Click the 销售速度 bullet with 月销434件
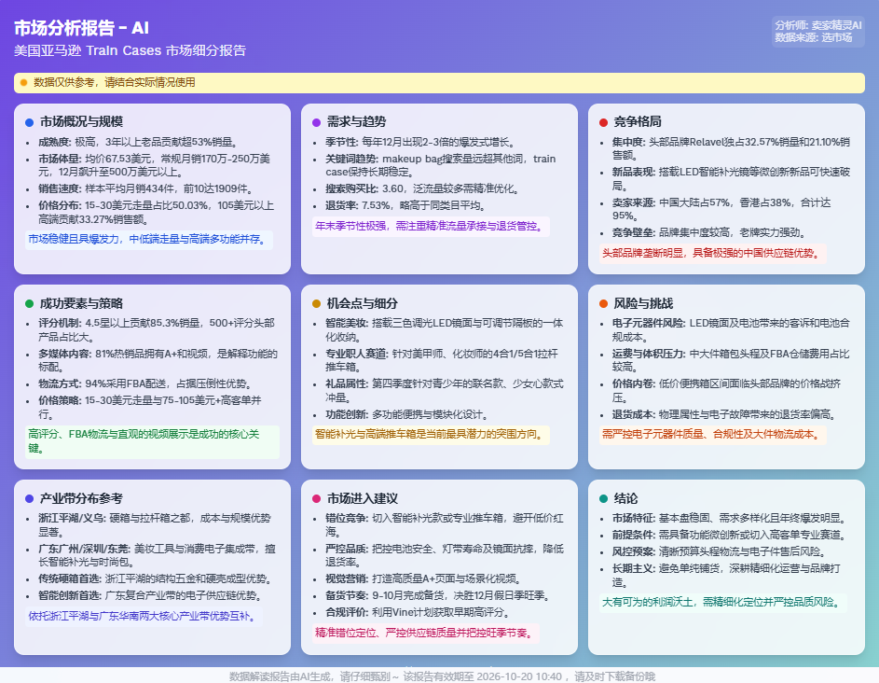Viewport: 879px width, 683px height. tap(146, 189)
